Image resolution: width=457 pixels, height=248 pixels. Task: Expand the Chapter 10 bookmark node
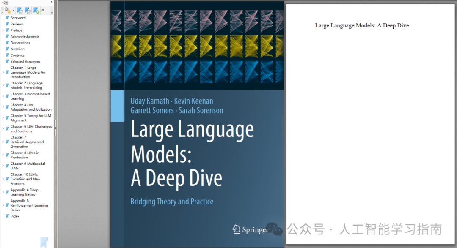pyautogui.click(x=3, y=179)
